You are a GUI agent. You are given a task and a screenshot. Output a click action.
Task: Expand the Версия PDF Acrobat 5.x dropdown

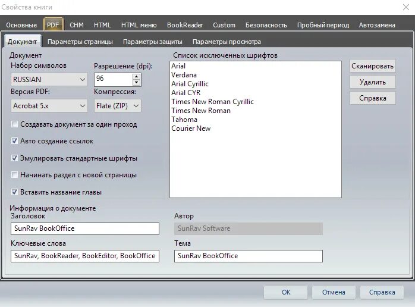[x=49, y=106]
